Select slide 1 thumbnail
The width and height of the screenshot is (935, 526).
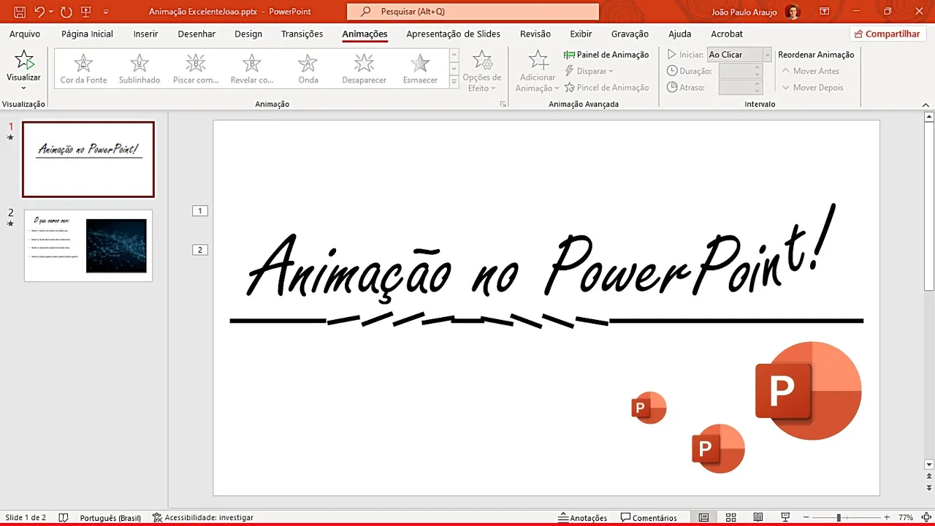pyautogui.click(x=88, y=159)
